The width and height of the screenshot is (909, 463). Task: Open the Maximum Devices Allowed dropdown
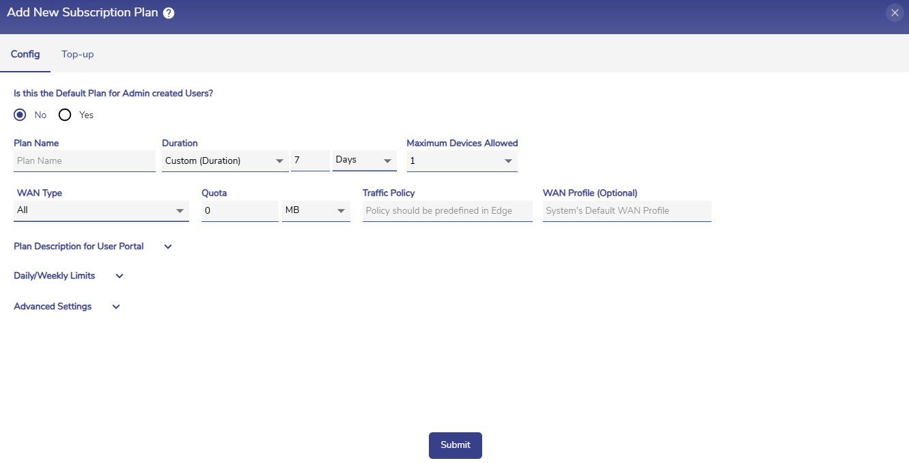[462, 160]
